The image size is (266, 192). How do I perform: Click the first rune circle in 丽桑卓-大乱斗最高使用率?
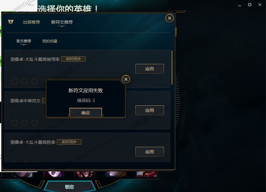pyautogui.click(x=14, y=81)
